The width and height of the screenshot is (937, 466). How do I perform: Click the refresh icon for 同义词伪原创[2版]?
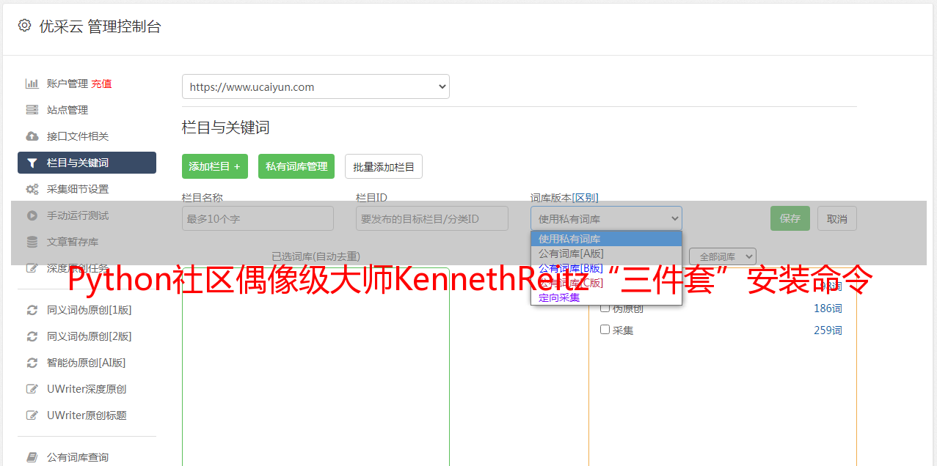click(32, 336)
